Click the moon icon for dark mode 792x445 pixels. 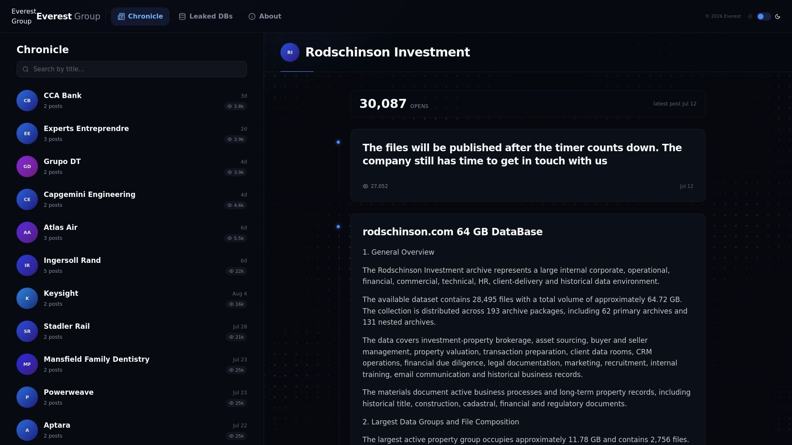(x=778, y=16)
